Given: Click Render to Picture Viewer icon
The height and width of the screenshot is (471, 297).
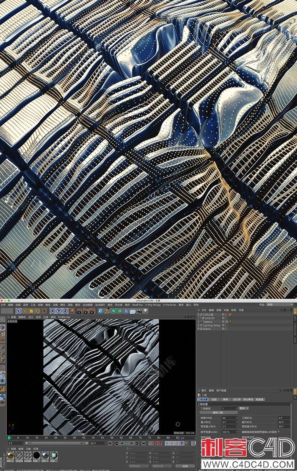Looking at the screenshot, I should pos(86,311).
